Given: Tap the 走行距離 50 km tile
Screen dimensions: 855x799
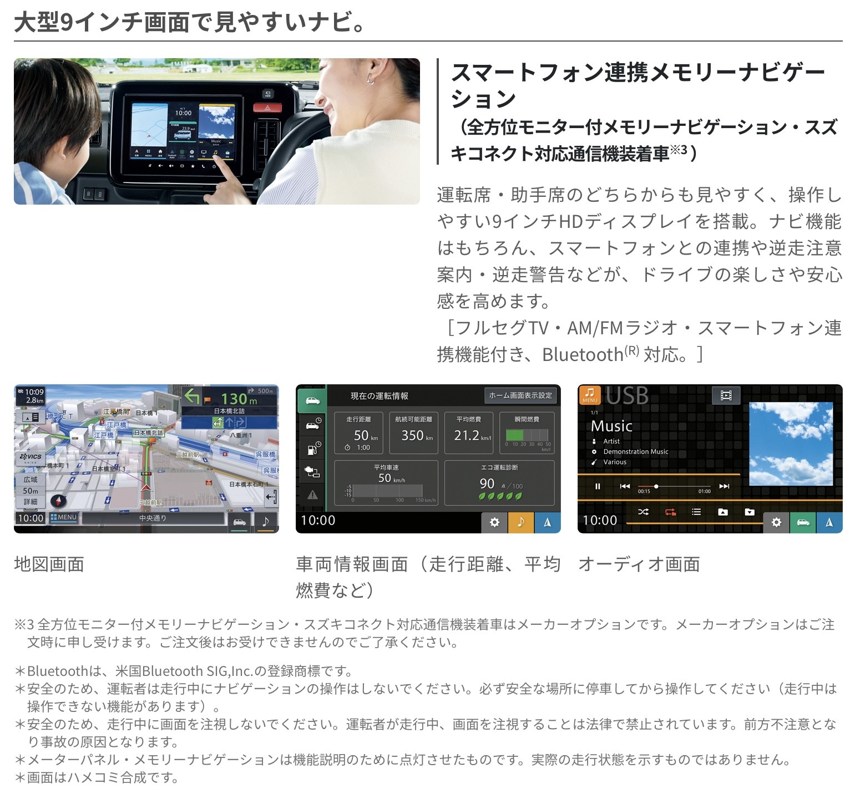Looking at the screenshot, I should coord(359,433).
